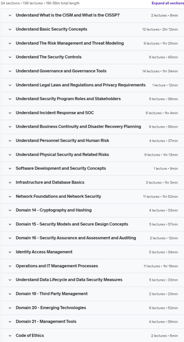Image resolution: width=184 pixels, height=342 pixels.
Task: Click '2 lectures • 6min' duration text
Action: click(x=164, y=336)
